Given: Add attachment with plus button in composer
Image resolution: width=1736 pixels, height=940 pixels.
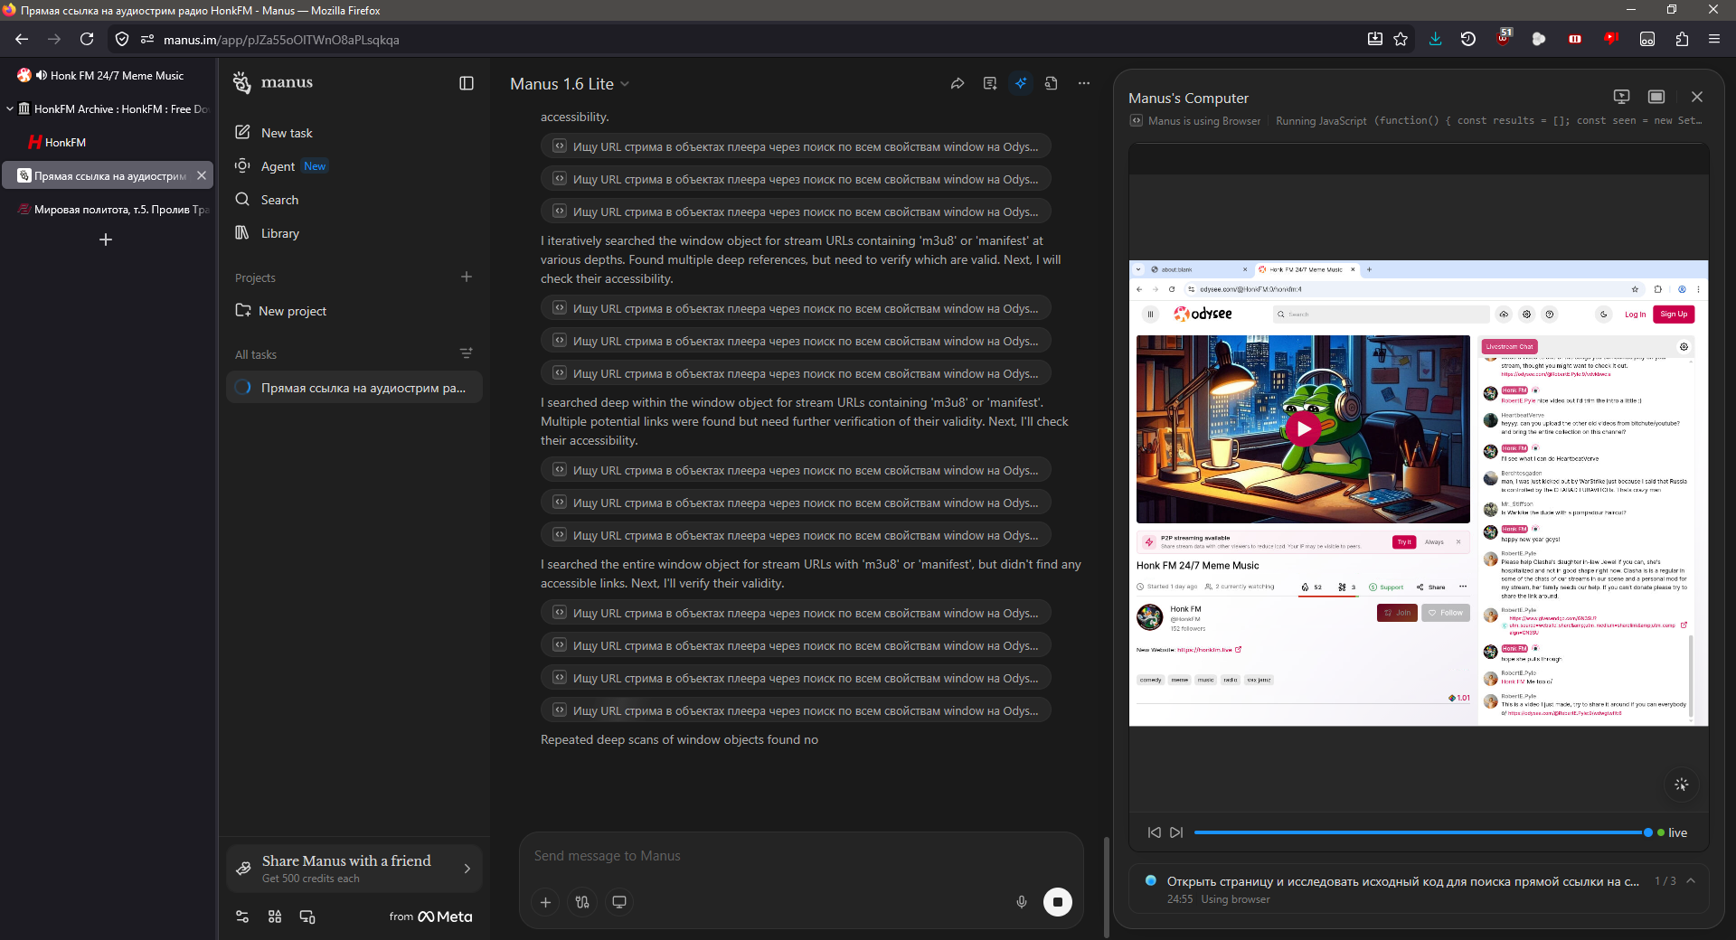Looking at the screenshot, I should (545, 902).
